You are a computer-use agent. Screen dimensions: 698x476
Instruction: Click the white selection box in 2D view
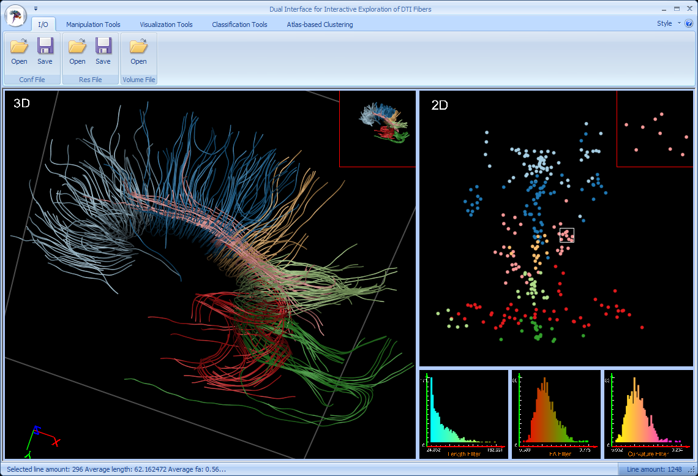[x=566, y=235]
